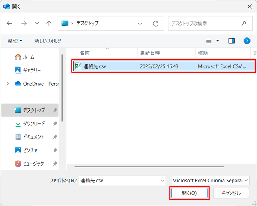Image resolution: width=257 pixels, height=206 pixels.
Task: Click the pin icon beside ピクチャ
Action: 55,150
